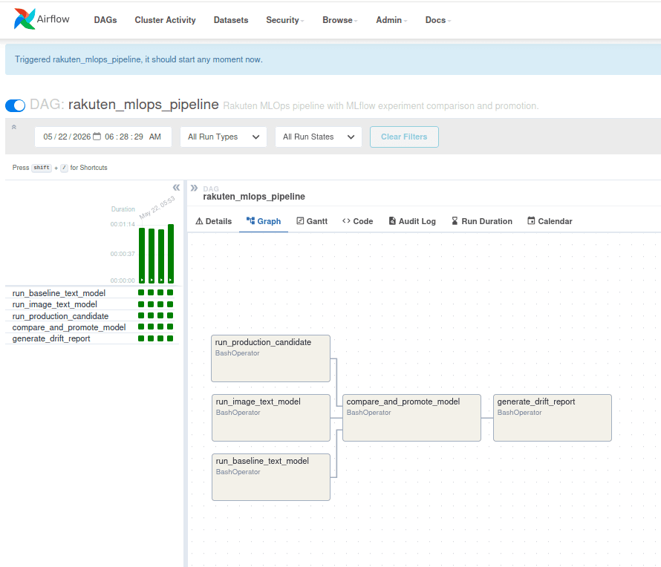Select the third DAG run duration bar

coord(161,256)
